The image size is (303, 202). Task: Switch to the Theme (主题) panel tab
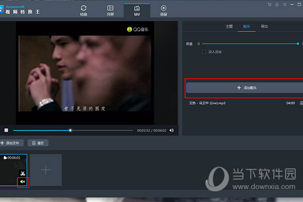tap(229, 26)
